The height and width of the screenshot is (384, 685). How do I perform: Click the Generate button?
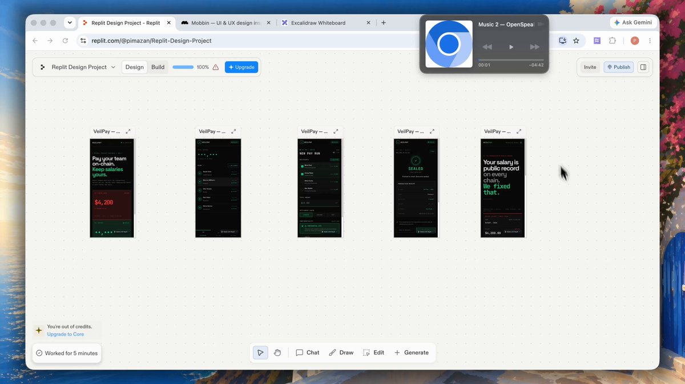[412, 353]
